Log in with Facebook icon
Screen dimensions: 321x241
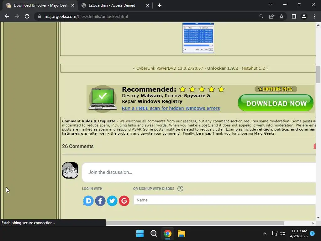[x=100, y=201]
